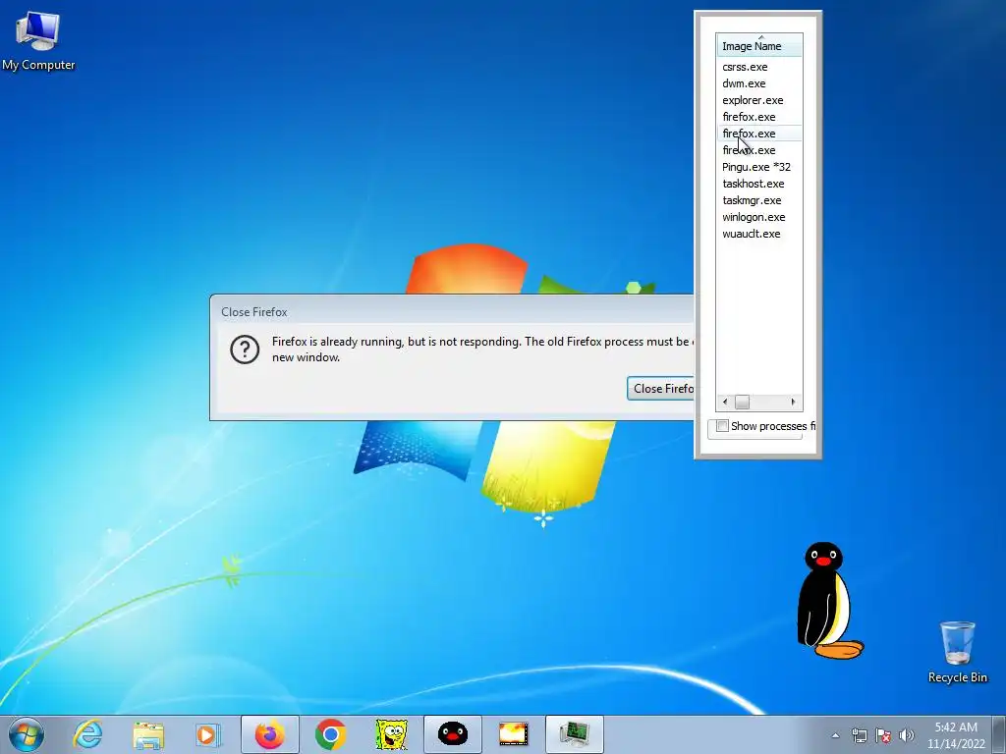Select winlogon.exe process
The height and width of the screenshot is (754, 1006).
pos(759,217)
